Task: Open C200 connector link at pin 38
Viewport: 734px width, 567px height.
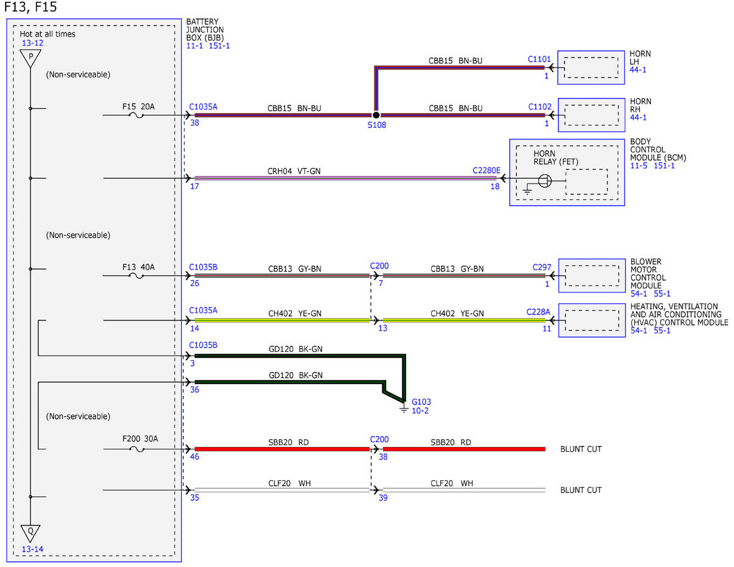Action: 379,440
